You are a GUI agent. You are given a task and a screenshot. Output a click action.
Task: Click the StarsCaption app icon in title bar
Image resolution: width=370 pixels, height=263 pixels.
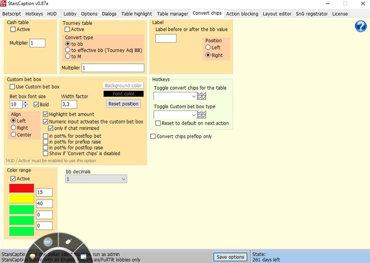point(3,4)
